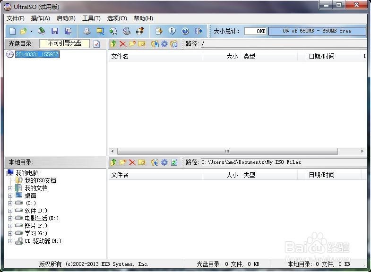The width and height of the screenshot is (371, 272).
Task: Click the rename icon in disc directory toolbar
Action: point(141,44)
